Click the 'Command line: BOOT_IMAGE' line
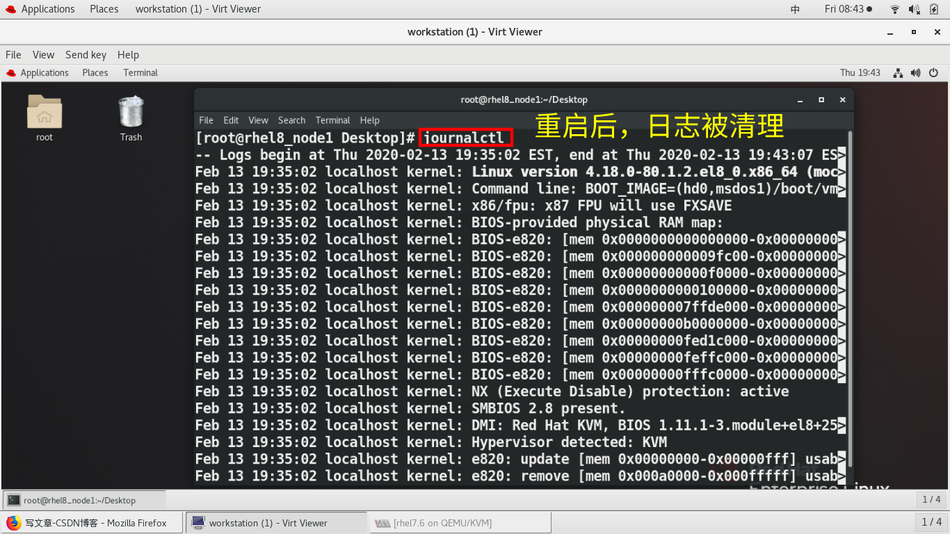Screen dimensions: 950x534 click(x=520, y=189)
